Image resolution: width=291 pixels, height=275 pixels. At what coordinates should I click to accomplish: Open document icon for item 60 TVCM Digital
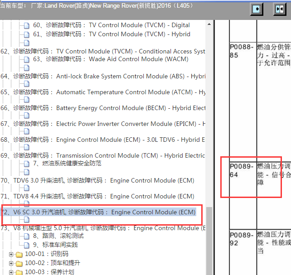point(27,25)
